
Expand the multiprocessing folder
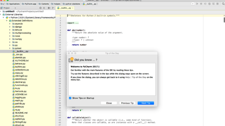[x=10, y=33]
